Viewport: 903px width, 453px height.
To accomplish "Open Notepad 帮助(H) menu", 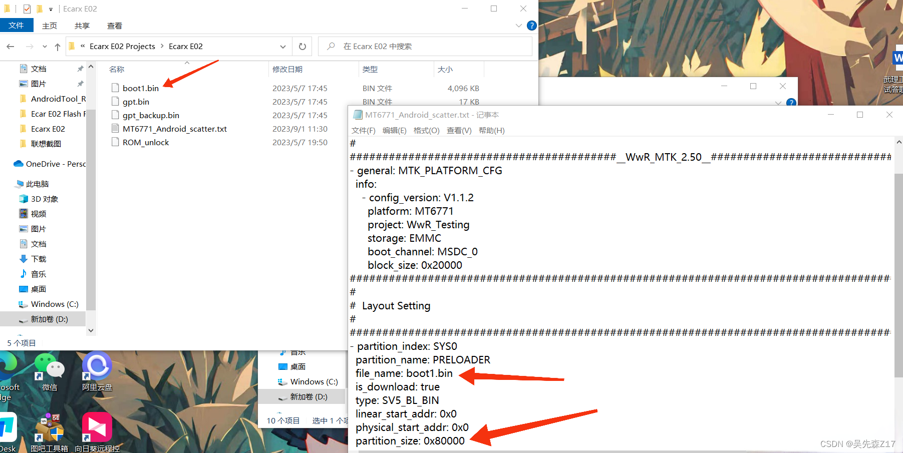I will tap(492, 131).
